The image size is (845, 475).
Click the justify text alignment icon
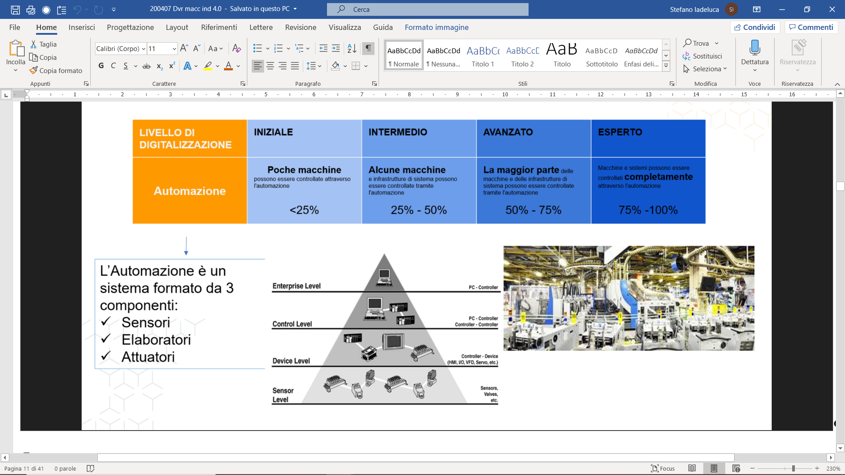[x=295, y=66]
